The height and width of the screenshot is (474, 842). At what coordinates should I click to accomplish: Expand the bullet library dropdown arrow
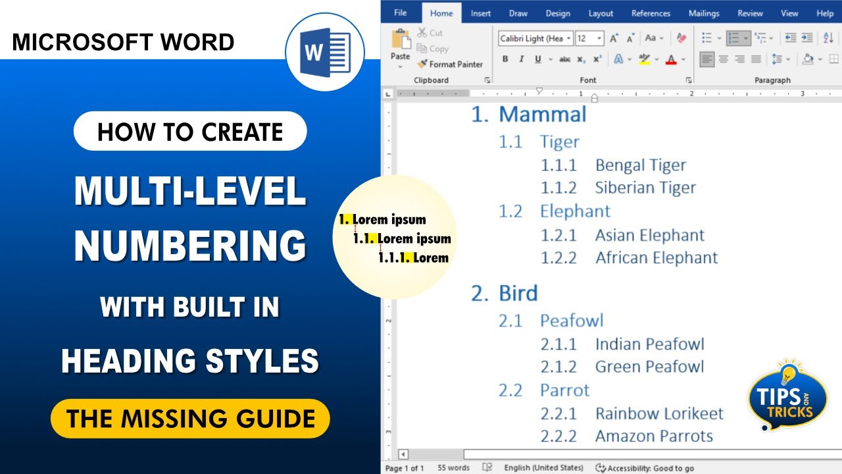(x=718, y=38)
